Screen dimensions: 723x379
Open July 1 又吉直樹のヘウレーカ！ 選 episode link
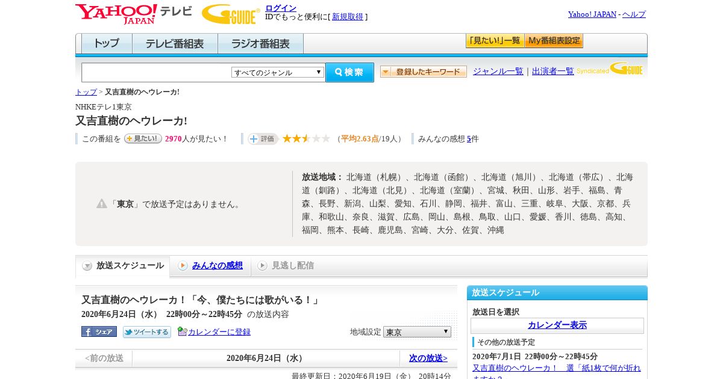click(557, 373)
